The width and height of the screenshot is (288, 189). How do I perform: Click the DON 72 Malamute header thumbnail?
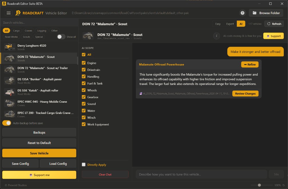pos(88,36)
